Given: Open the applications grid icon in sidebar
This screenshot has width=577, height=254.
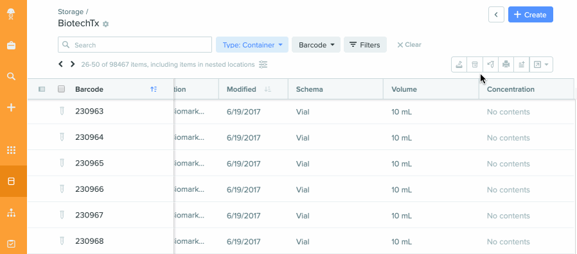Looking at the screenshot, I should pos(12,150).
